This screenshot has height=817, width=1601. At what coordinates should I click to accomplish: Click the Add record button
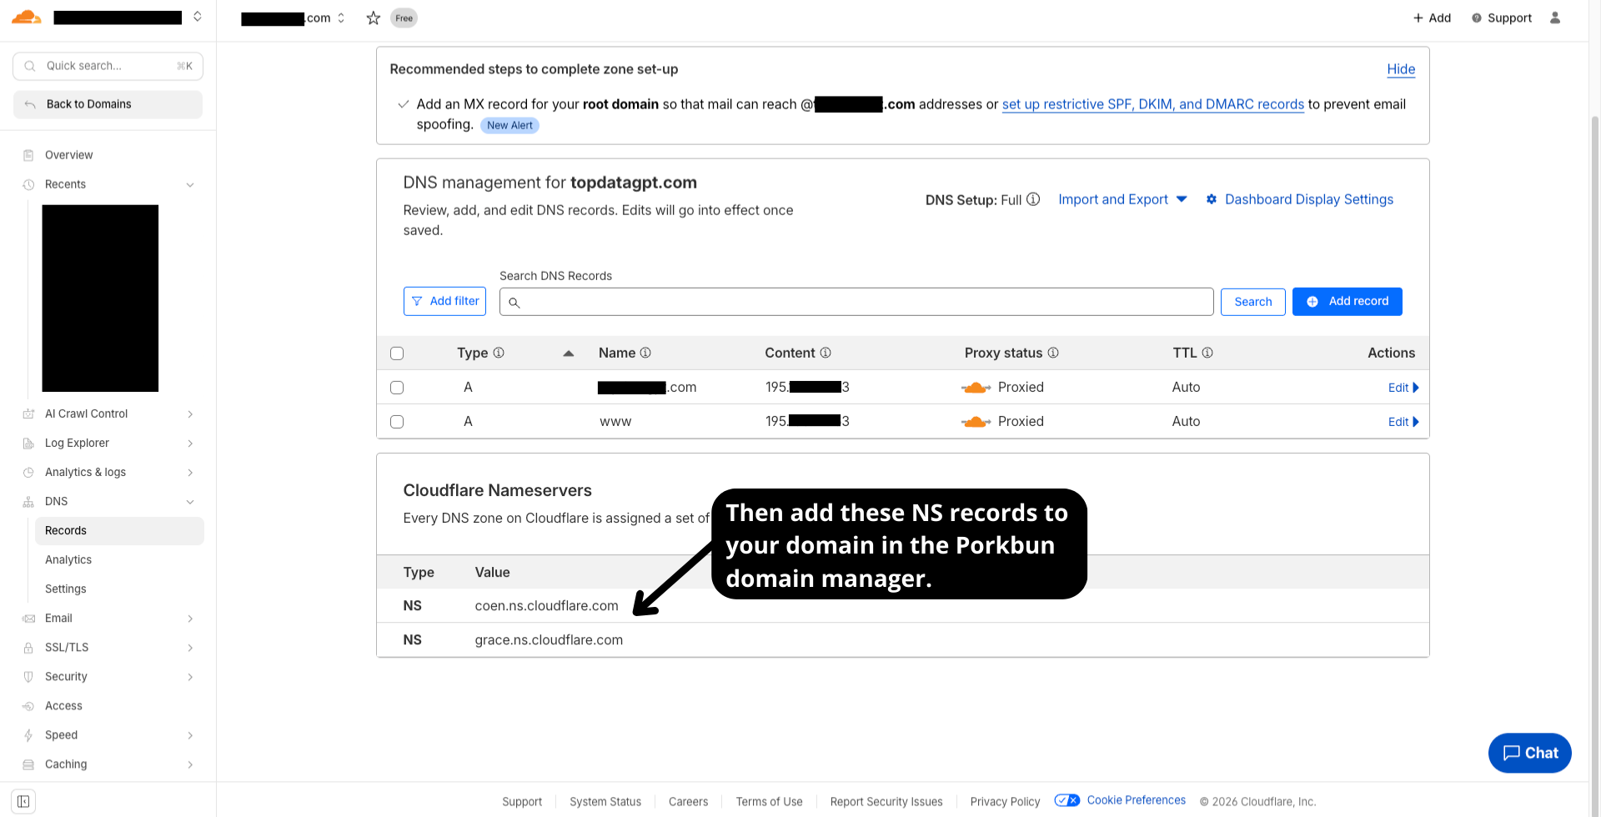(x=1347, y=301)
